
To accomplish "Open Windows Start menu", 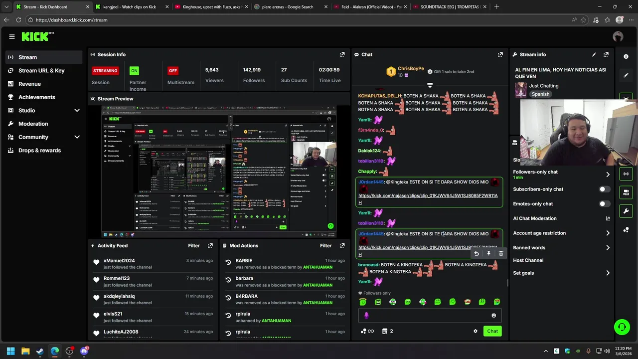I will pos(10,351).
